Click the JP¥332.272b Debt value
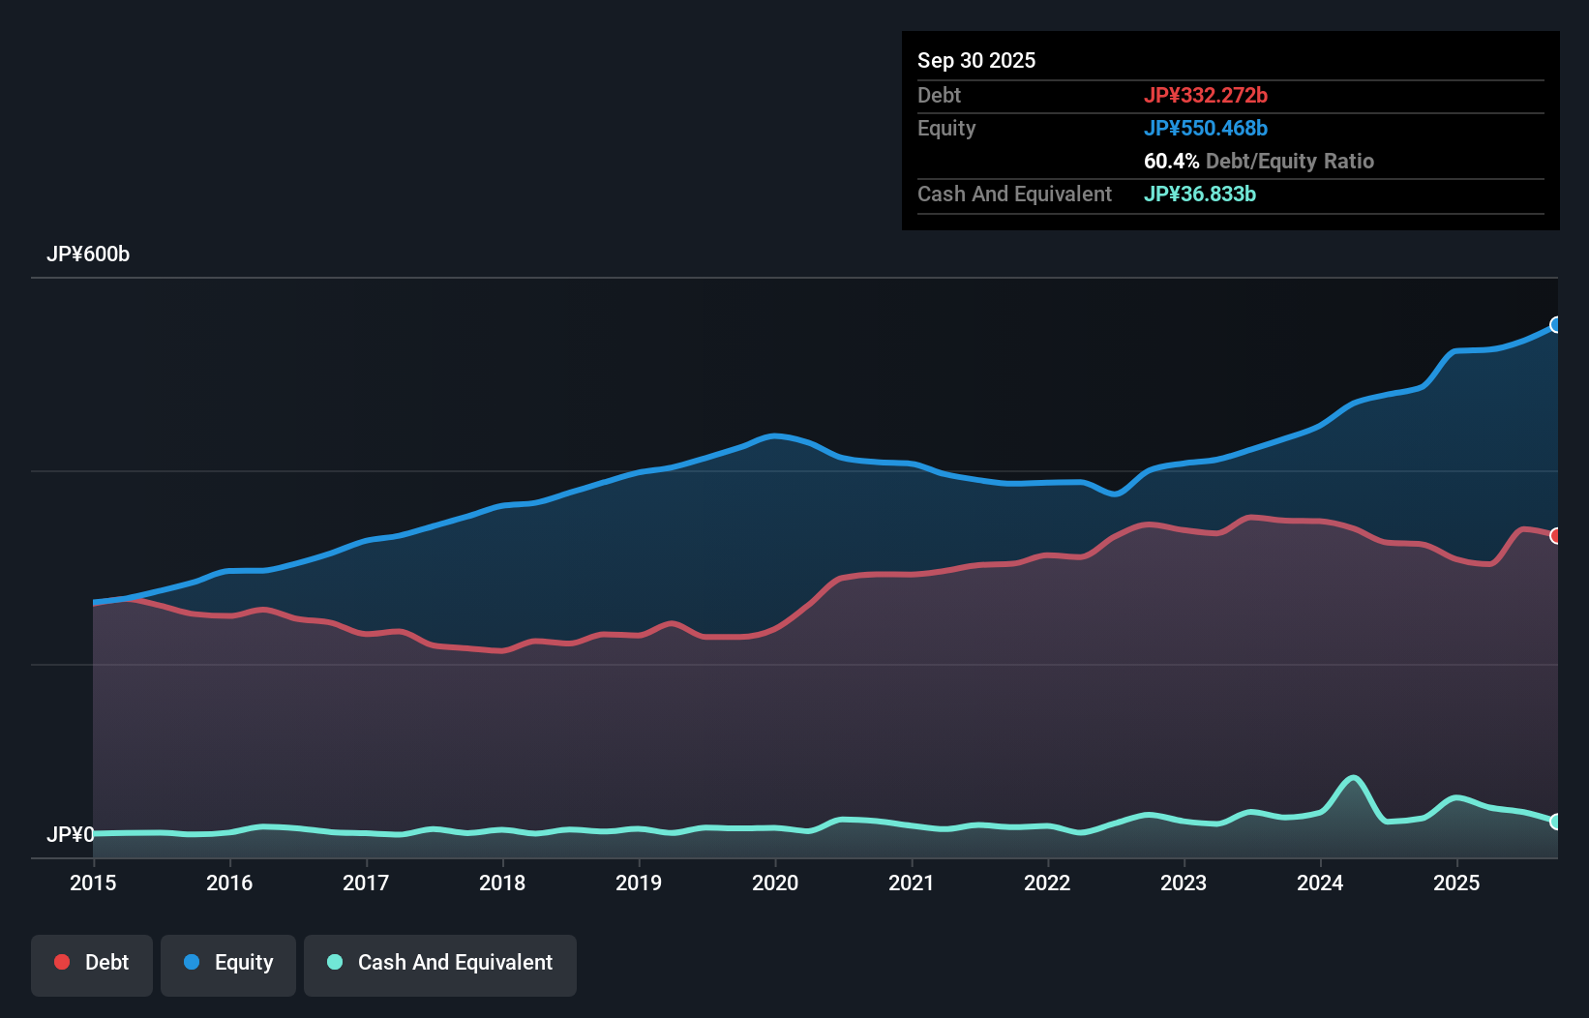This screenshot has height=1018, width=1589. click(1207, 95)
